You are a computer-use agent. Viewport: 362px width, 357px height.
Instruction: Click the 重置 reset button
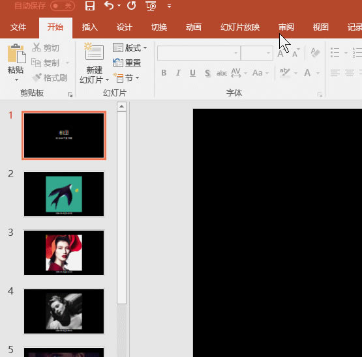(127, 63)
